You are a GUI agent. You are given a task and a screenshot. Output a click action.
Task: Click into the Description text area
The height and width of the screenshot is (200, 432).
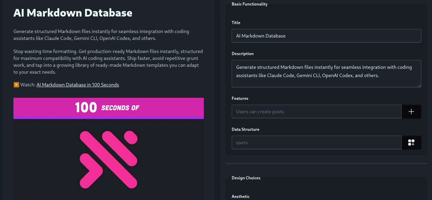click(x=326, y=73)
